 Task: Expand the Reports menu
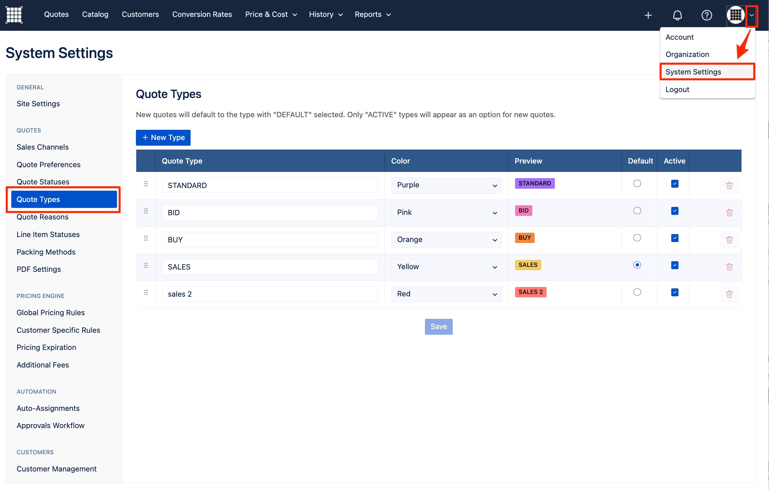(373, 15)
